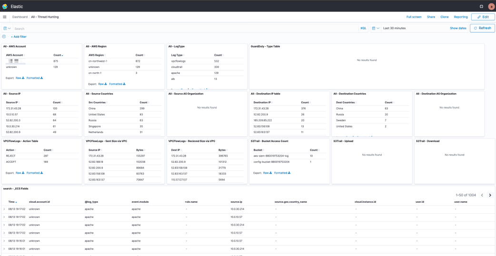Select Last 30 minutes time range
Screen dimensions: 496x256
[x=394, y=28]
